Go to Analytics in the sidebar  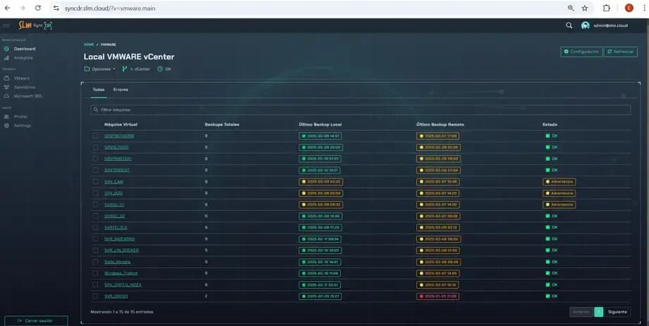[23, 58]
